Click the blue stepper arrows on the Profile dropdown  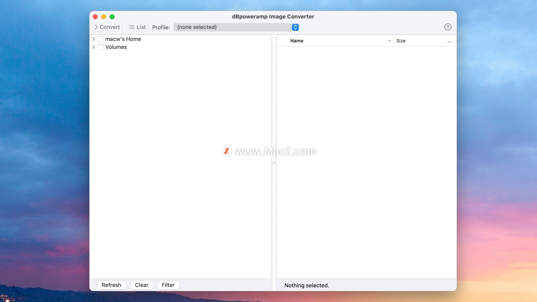(295, 27)
